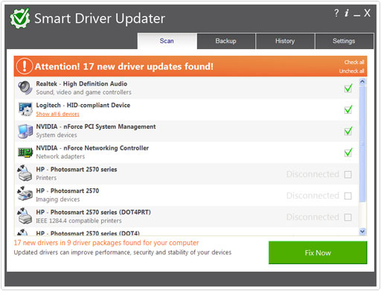Check the HP Photosmart 2570 series Printers box
This screenshot has height=291, width=381.
(x=348, y=175)
